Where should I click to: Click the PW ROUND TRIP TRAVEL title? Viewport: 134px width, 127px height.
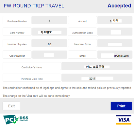click(x=34, y=6)
